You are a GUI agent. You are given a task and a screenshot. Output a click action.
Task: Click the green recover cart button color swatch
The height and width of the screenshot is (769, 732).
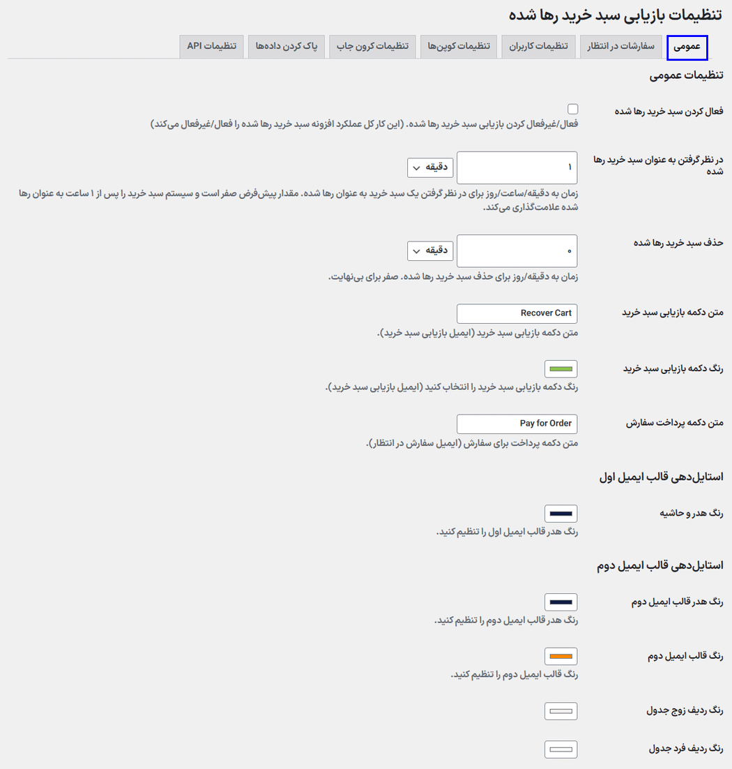(561, 368)
